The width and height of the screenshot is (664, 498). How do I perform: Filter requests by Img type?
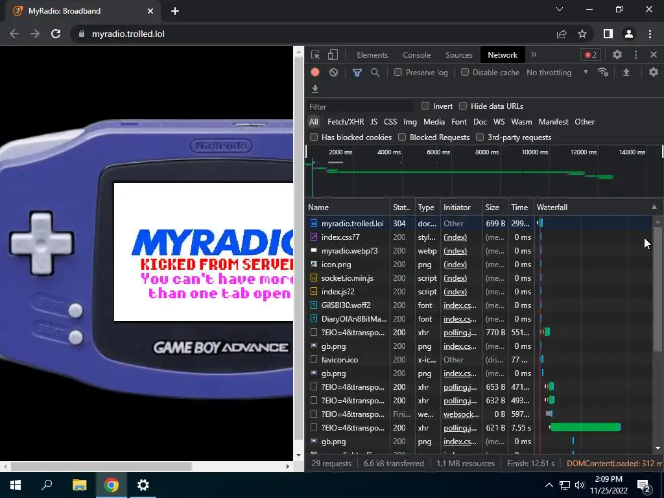pos(410,121)
